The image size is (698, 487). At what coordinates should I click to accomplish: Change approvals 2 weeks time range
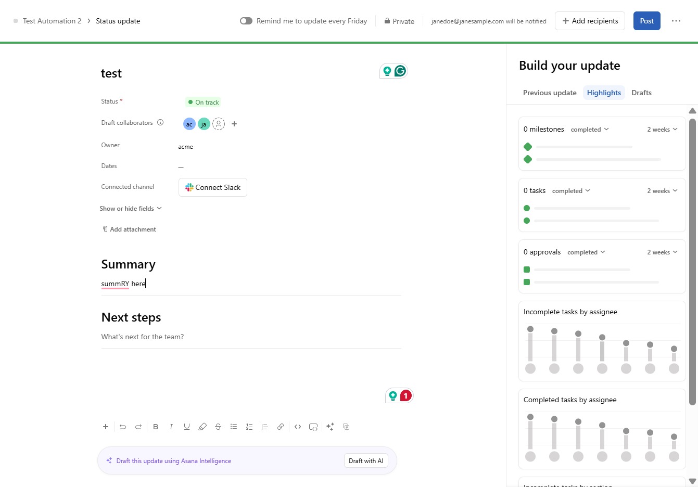[x=662, y=252]
